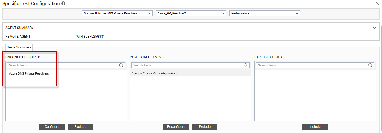Image resolution: width=382 pixels, height=133 pixels.
Task: Click Exclude under Configured Tests
Action: click(x=204, y=127)
